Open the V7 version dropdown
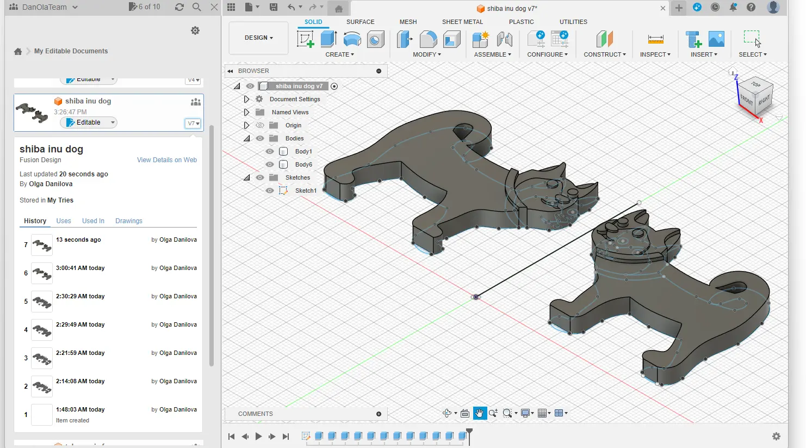This screenshot has width=806, height=448. click(194, 124)
